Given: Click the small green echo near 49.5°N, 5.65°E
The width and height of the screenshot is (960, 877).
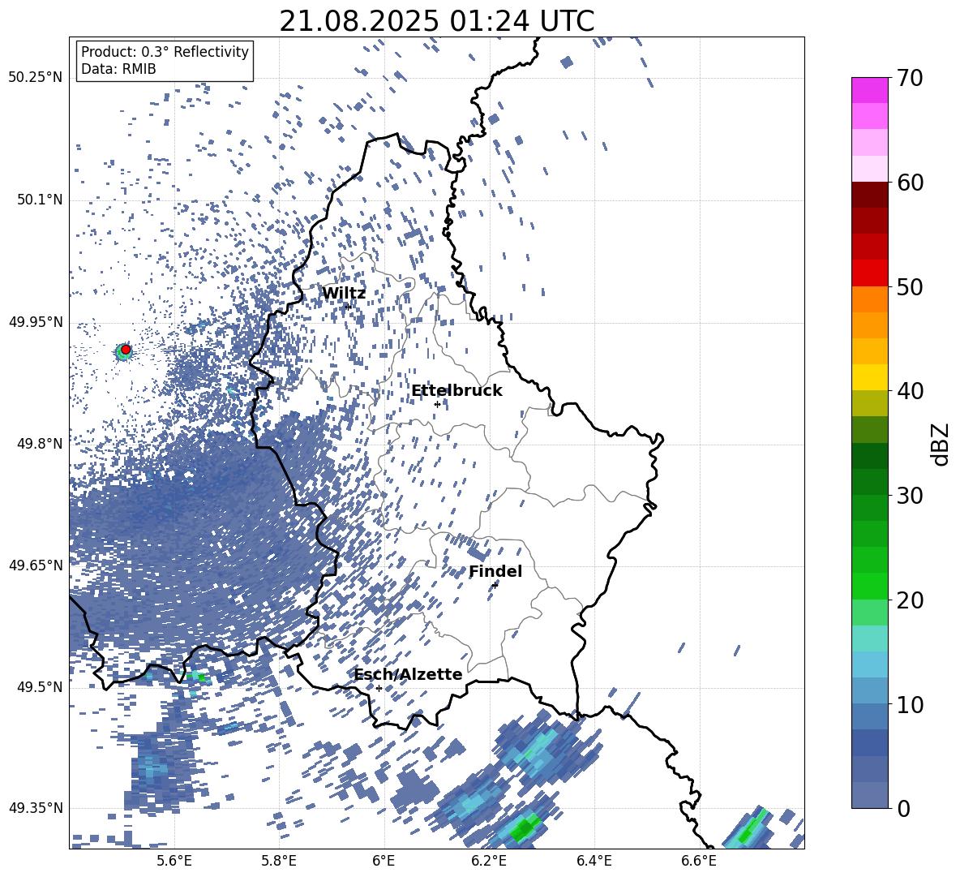Looking at the screenshot, I should [x=199, y=677].
